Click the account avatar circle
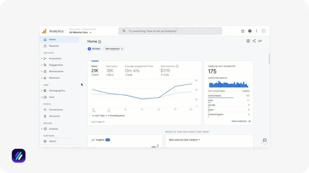Viewport: 309px width, 173px height. point(263,31)
